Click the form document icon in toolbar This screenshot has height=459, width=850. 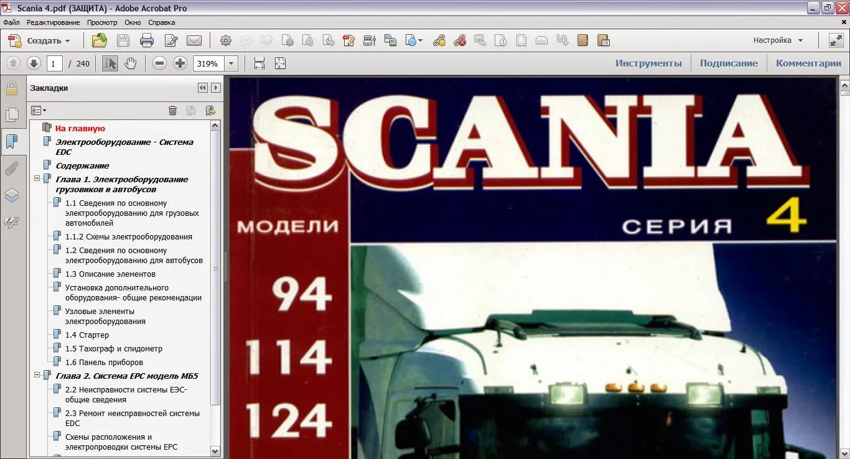[x=602, y=40]
